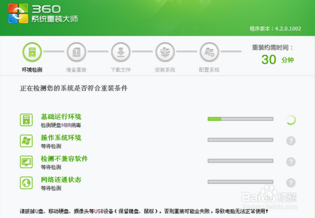Click the 操作系统环境 heading
The image size is (315, 218).
(61, 138)
